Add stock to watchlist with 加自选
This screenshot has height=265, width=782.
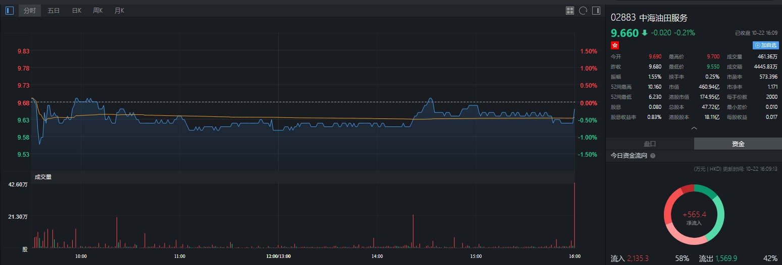click(765, 45)
